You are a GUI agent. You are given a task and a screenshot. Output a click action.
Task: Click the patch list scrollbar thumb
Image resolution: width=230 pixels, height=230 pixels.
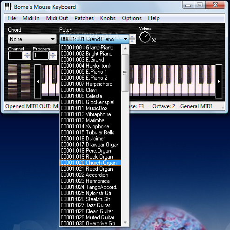pyautogui.click(x=125, y=73)
